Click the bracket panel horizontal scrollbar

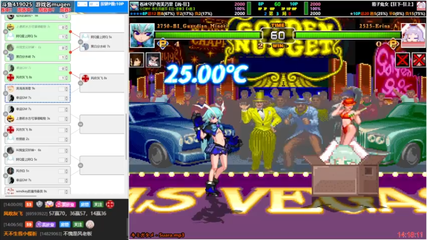point(20,196)
